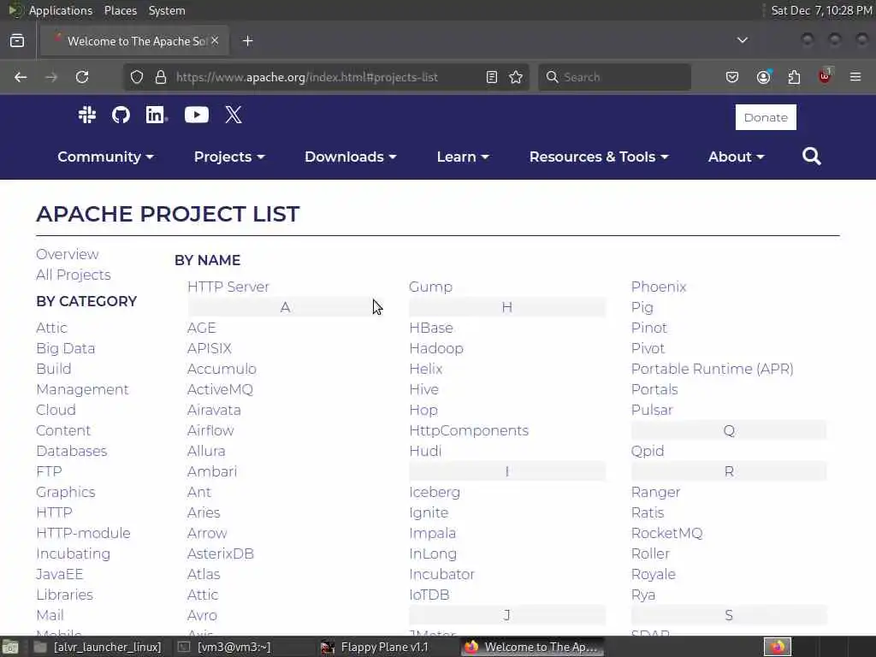Open the Firefox hamburger menu
This screenshot has width=876, height=657.
pyautogui.click(x=855, y=77)
